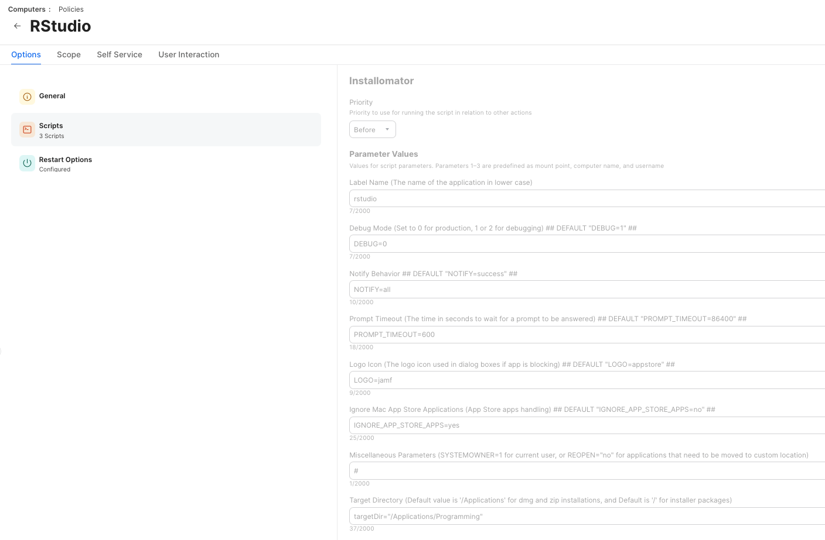
Task: Click the 37/2000 character counter
Action: tap(362, 528)
